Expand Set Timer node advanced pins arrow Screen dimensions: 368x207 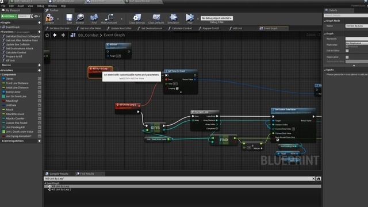click(x=181, y=92)
